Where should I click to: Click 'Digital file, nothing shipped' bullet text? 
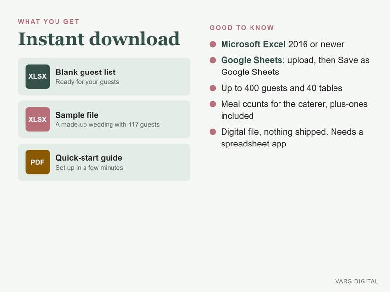(x=292, y=138)
